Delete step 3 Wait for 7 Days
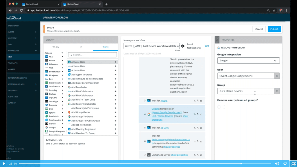 tap(201, 101)
